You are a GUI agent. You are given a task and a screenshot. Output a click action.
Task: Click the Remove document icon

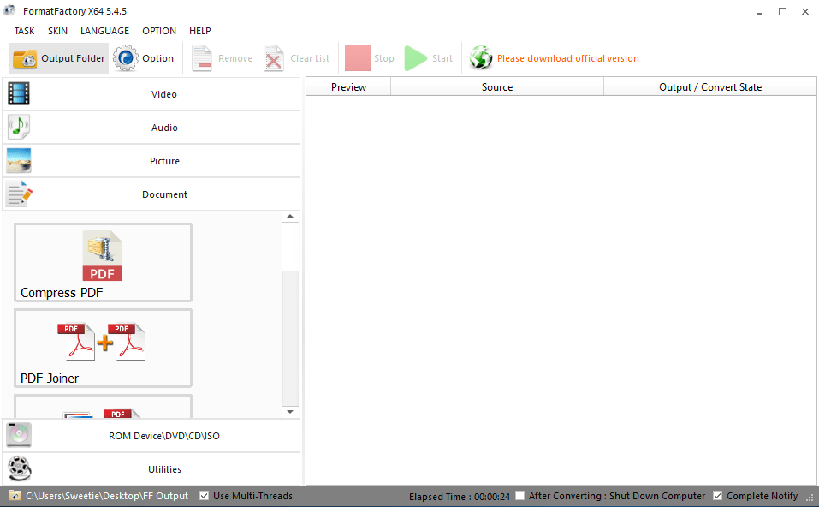tap(202, 58)
